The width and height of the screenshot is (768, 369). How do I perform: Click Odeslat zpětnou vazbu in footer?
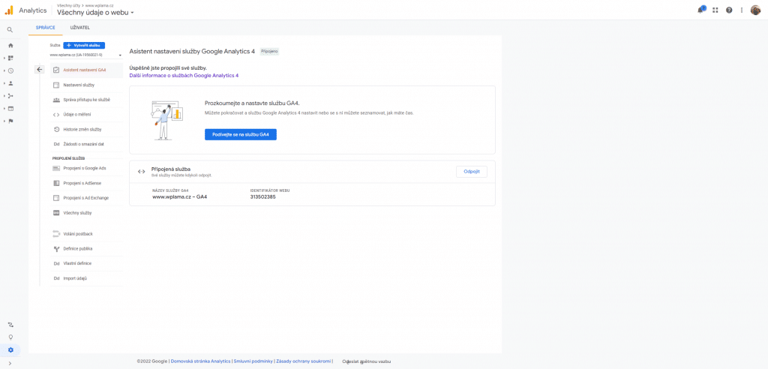pos(367,361)
